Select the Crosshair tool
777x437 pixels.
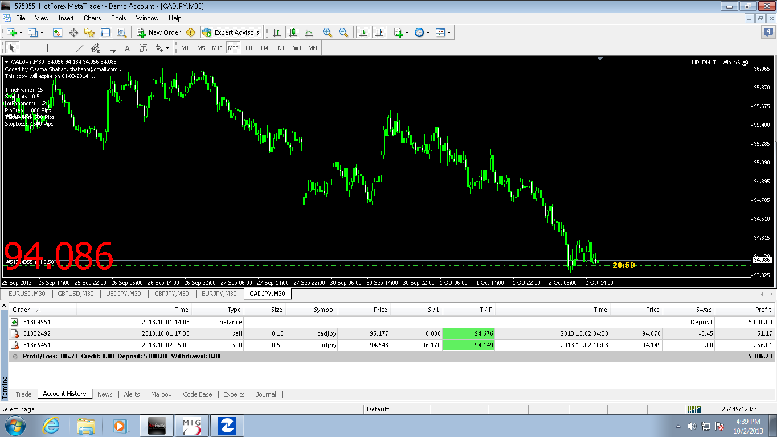click(x=28, y=48)
